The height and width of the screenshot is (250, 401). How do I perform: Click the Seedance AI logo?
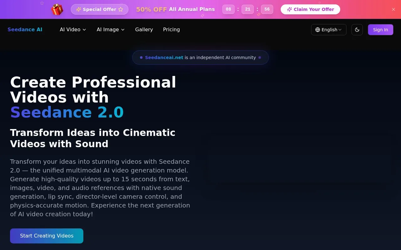click(x=25, y=29)
